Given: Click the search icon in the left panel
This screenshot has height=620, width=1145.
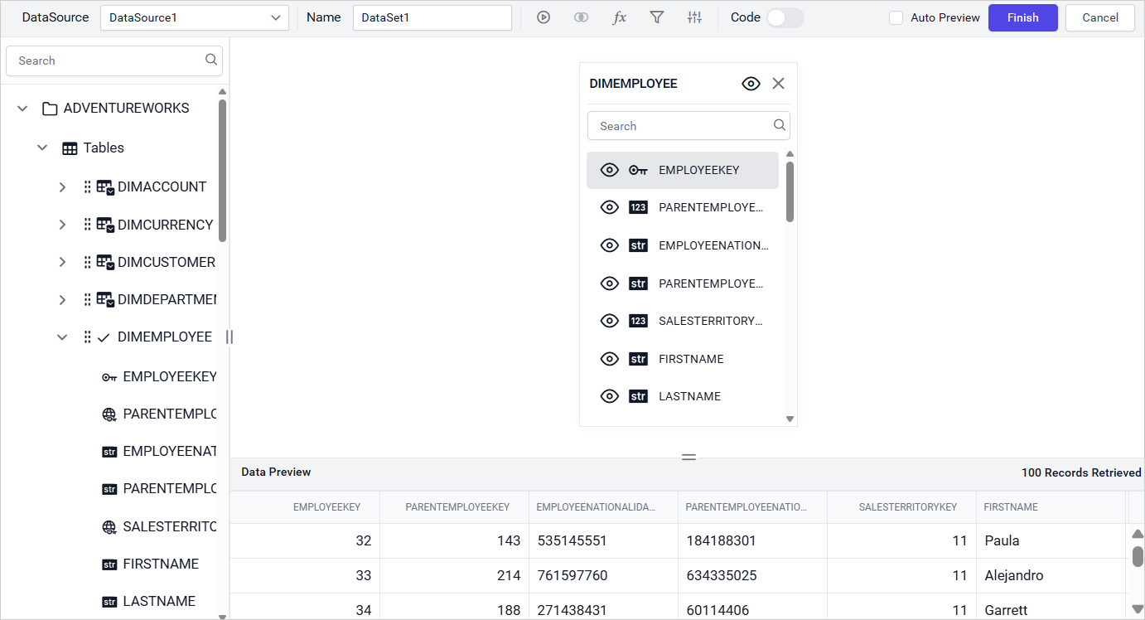Looking at the screenshot, I should (x=211, y=60).
